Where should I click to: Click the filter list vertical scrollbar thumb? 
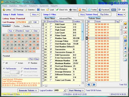pos(82,32)
